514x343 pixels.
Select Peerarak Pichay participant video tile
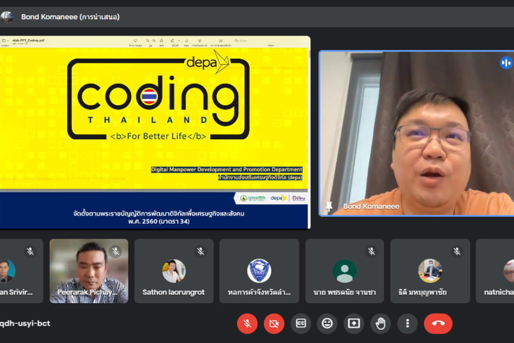89,271
